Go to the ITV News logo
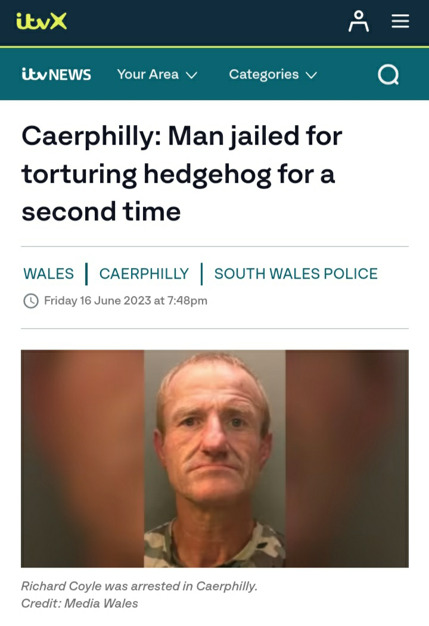The image size is (429, 626). point(57,74)
